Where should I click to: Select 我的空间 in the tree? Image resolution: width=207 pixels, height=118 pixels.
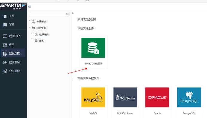coord(41,28)
